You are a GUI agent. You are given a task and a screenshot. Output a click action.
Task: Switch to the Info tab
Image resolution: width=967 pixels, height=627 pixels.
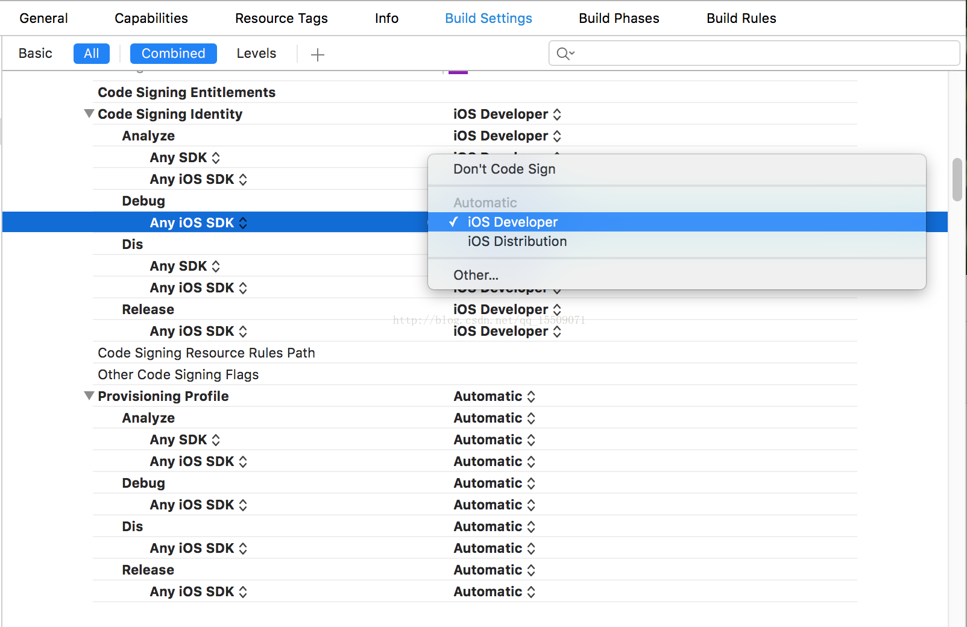[386, 18]
